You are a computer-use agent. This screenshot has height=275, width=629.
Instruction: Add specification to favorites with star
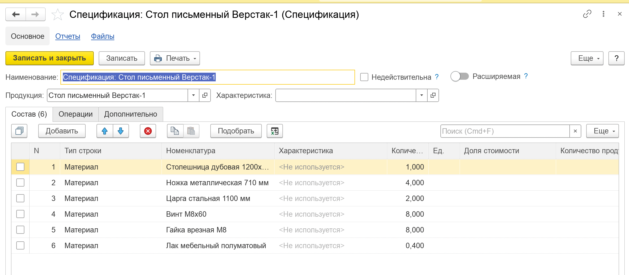[x=58, y=14]
